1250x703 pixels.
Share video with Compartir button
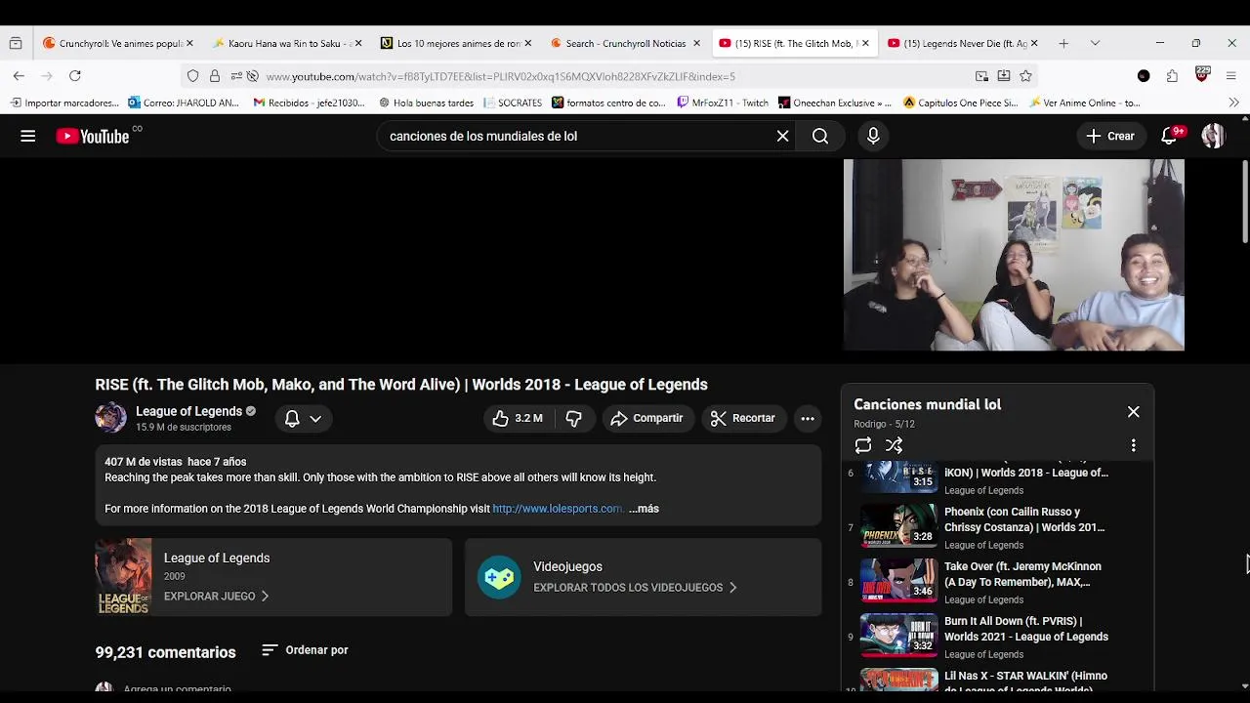pos(646,418)
